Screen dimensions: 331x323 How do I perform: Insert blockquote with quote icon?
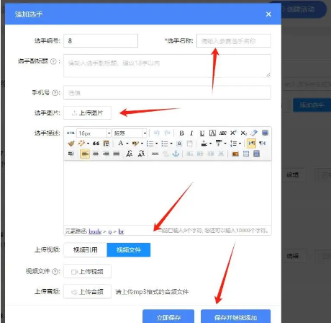96,143
